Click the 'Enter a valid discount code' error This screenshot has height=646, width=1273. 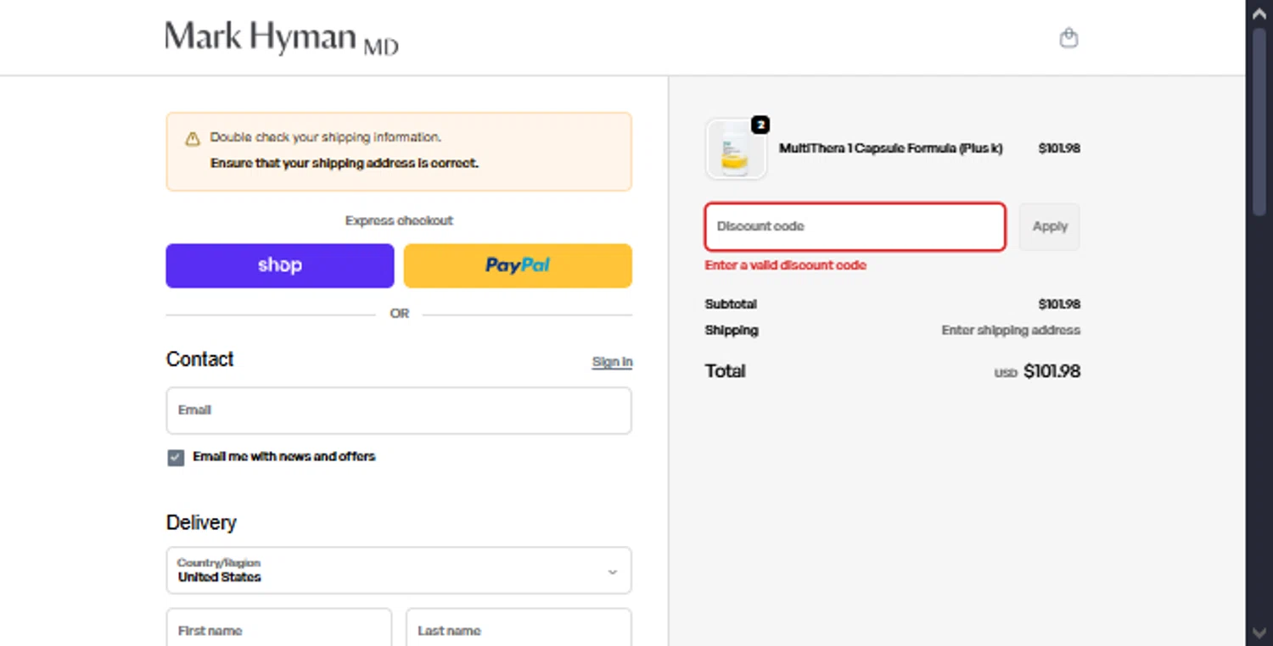[786, 265]
